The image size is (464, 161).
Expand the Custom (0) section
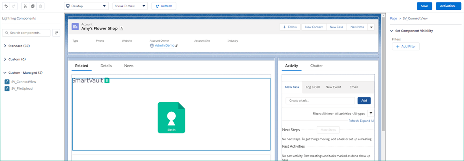[15, 59]
